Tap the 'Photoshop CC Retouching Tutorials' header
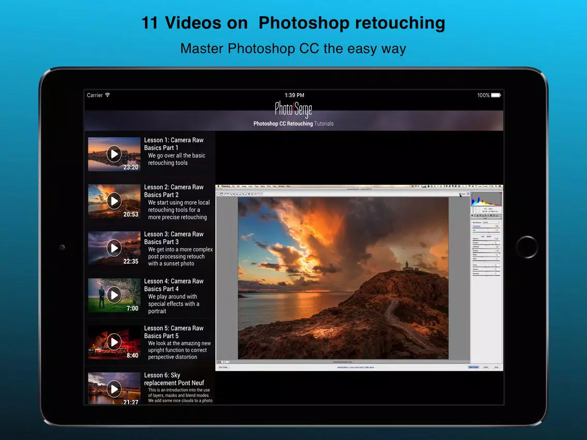 coord(293,123)
